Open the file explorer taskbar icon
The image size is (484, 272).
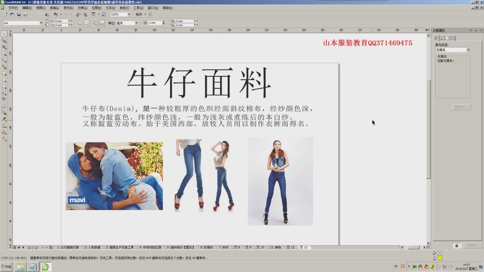(x=20, y=267)
